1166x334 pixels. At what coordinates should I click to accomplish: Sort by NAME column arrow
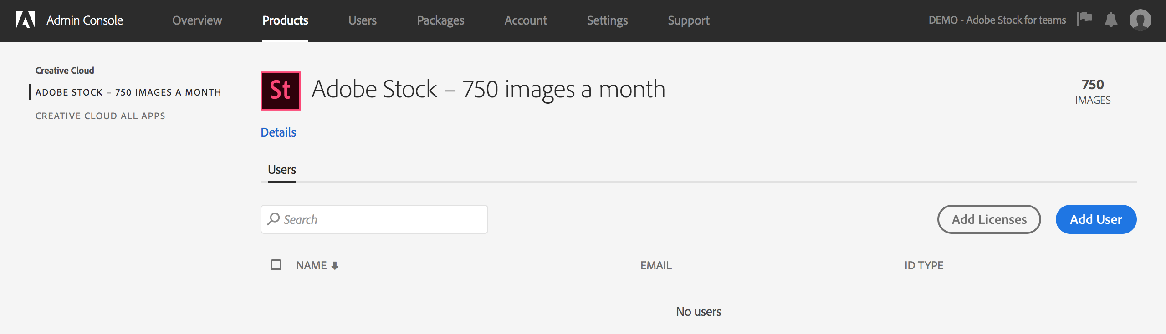point(335,266)
